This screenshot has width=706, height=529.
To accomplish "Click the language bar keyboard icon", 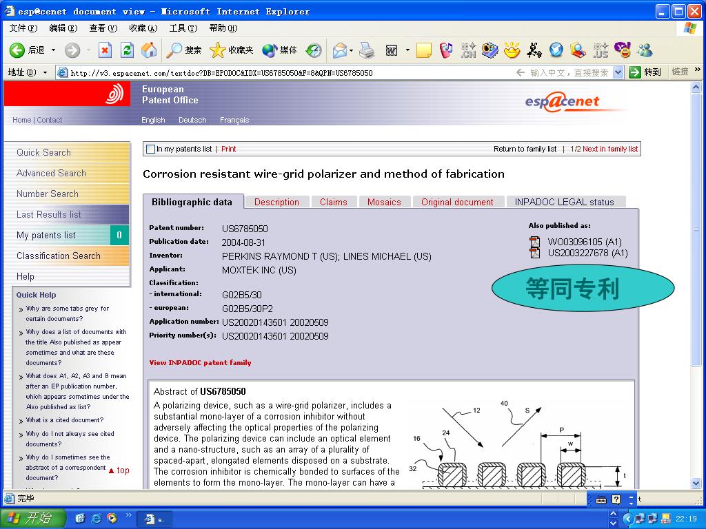I will 601,499.
